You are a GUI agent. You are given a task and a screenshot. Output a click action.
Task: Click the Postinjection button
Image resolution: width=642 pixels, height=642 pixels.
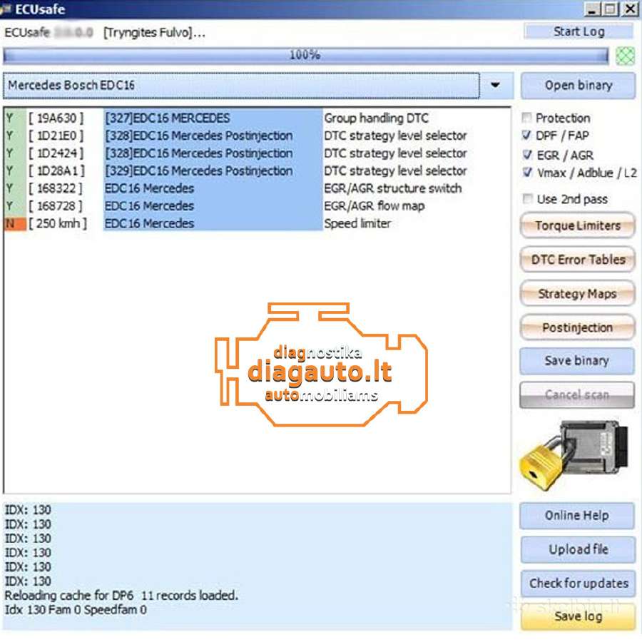(x=577, y=327)
